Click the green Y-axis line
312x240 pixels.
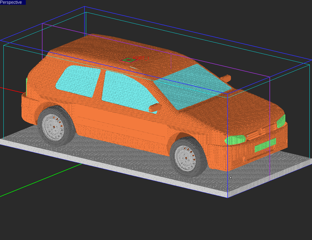pos(39,180)
